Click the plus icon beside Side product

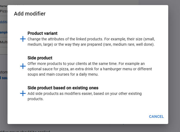click(23, 66)
